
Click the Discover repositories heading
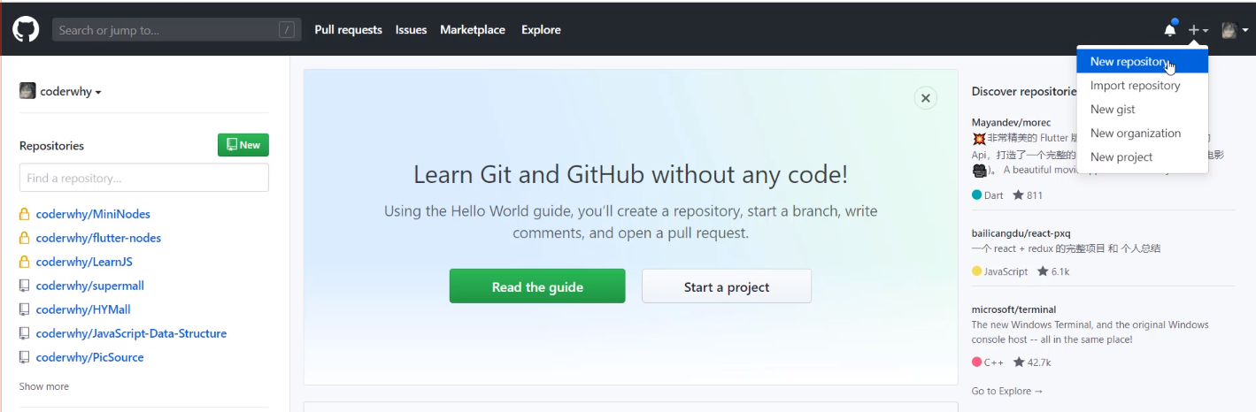(1024, 91)
